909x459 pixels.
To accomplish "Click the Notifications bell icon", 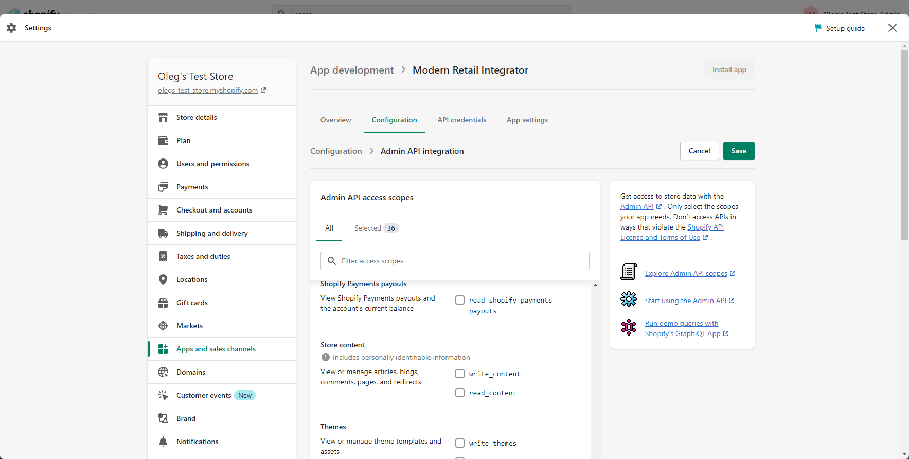I will (163, 442).
